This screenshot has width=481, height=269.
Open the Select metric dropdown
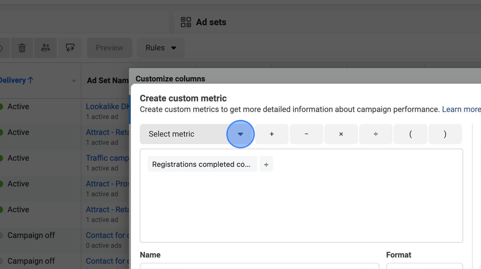(x=240, y=134)
